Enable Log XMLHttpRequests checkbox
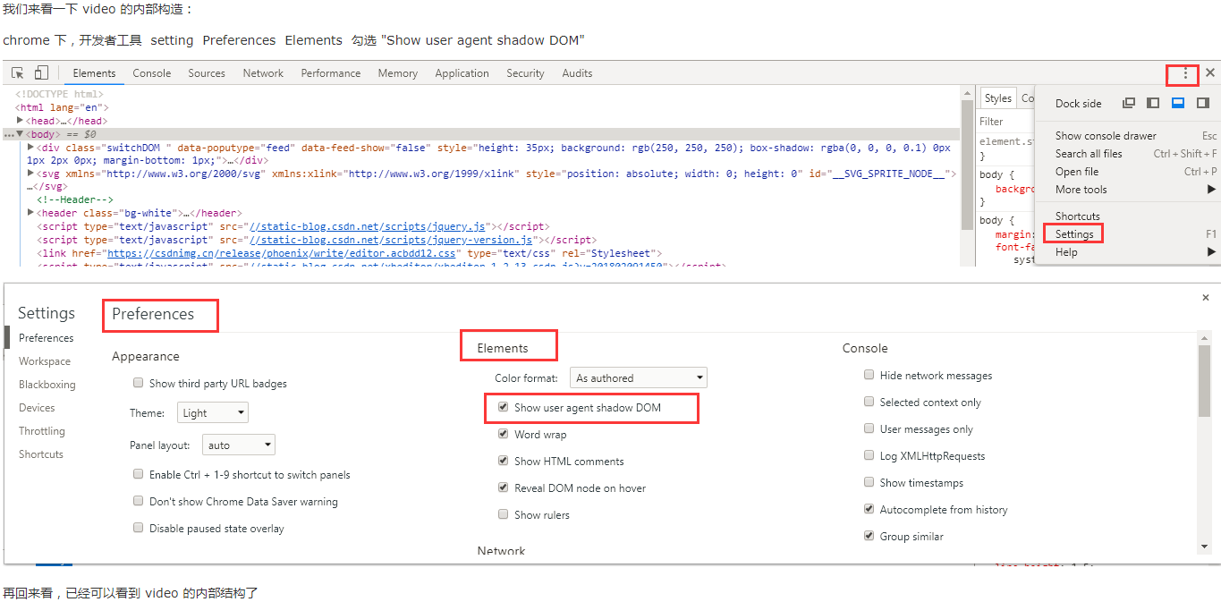The width and height of the screenshot is (1221, 602). 869,455
